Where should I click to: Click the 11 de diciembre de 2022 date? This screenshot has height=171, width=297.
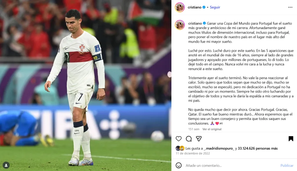click(x=193, y=153)
